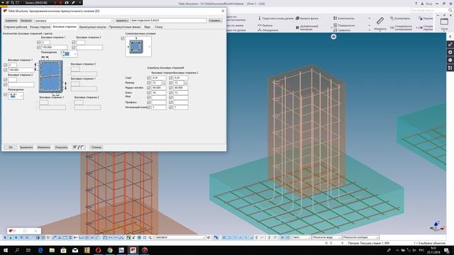Open the Компоненты ribbon tool
Viewport: 454px width, 255px height.
tap(343, 18)
